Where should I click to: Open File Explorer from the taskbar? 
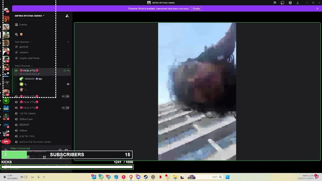tap(175, 177)
